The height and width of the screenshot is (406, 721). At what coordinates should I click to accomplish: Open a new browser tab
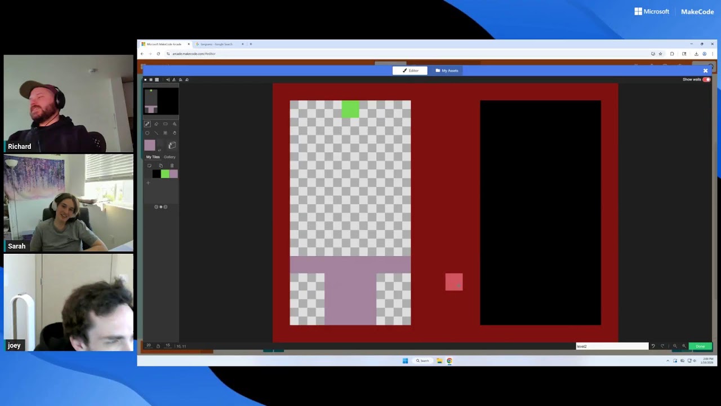coord(251,44)
